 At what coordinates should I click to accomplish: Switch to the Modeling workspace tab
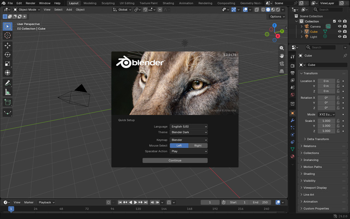pos(90,3)
